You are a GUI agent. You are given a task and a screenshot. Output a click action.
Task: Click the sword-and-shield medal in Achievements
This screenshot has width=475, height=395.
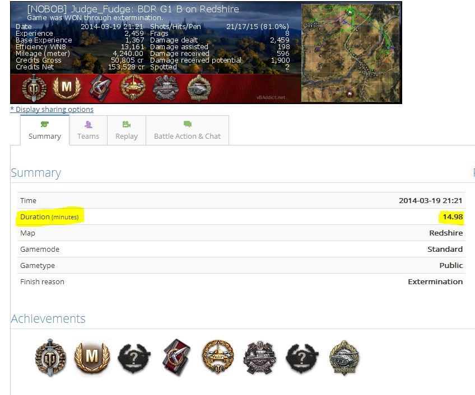click(50, 357)
